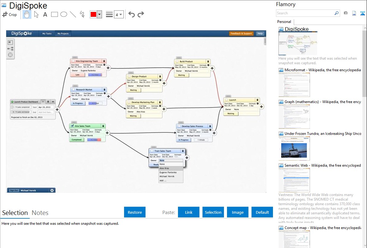
Task: Open the DigiSpoke Help menu
Action: [x=260, y=34]
